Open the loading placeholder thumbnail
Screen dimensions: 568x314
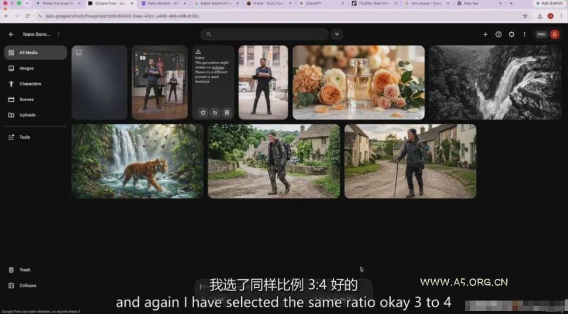pos(99,82)
